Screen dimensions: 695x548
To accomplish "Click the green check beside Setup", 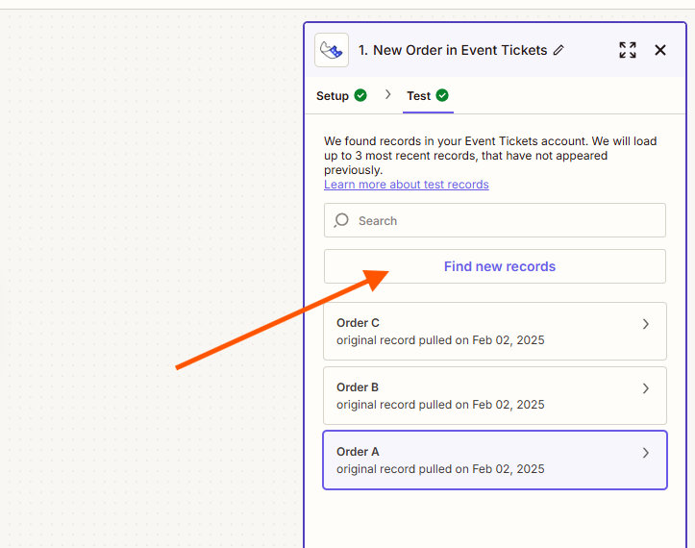I will click(x=360, y=96).
